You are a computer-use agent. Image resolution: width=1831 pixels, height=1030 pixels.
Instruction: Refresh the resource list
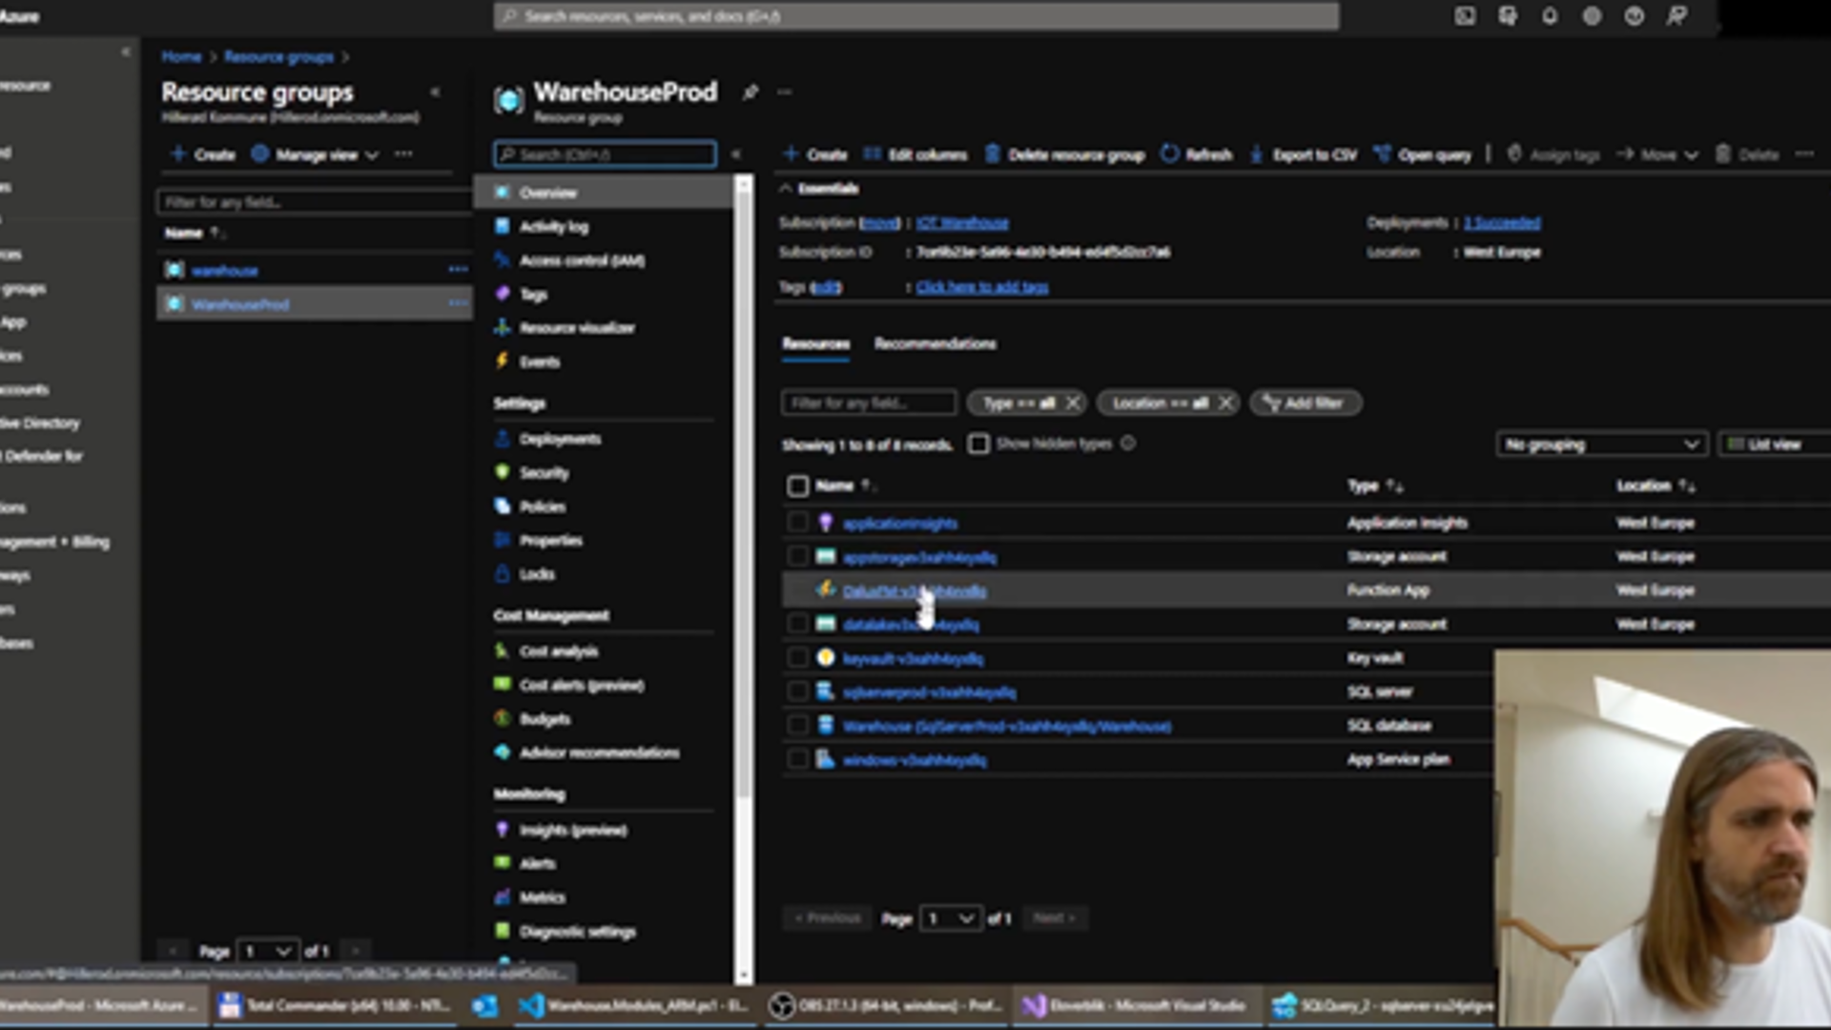pyautogui.click(x=1197, y=154)
